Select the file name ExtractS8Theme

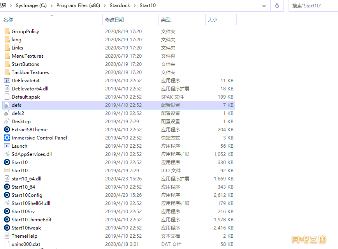tap(30, 129)
